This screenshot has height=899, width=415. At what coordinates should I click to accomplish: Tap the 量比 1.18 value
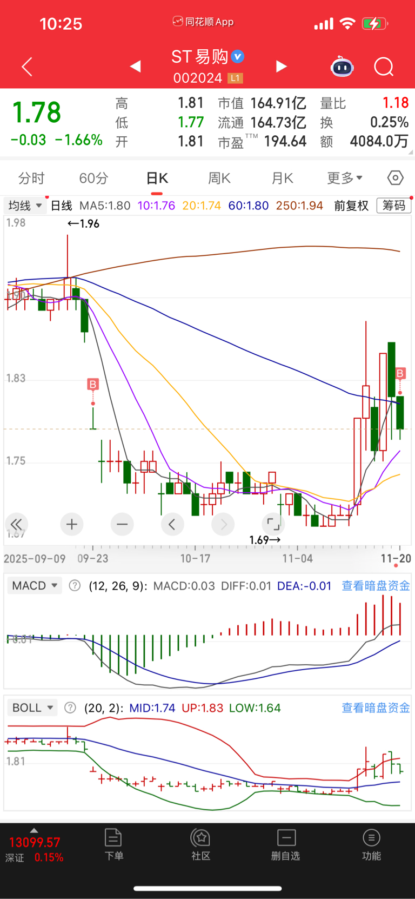[x=364, y=103]
